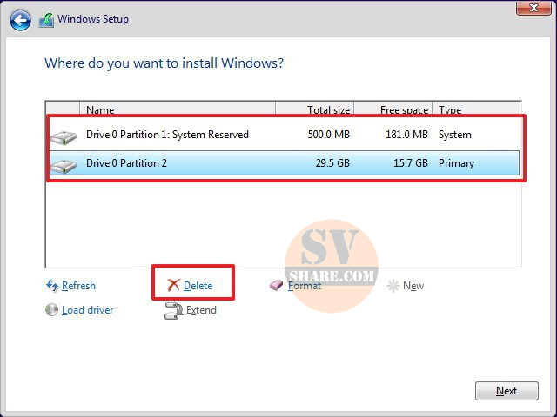Image resolution: width=557 pixels, height=417 pixels.
Task: Click drive icon for Drive 0 Partition 2
Action: tap(64, 166)
